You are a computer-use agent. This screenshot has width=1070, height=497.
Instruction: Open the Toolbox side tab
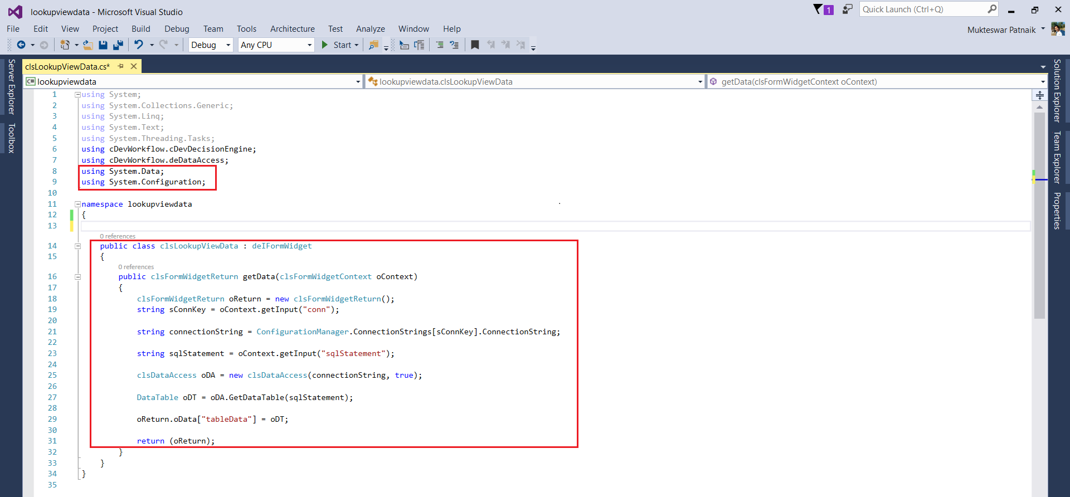[11, 138]
